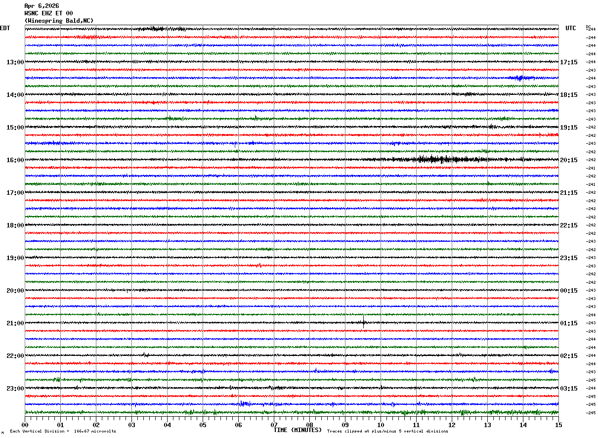Click minute tick label 07 on x-axis

(274, 425)
